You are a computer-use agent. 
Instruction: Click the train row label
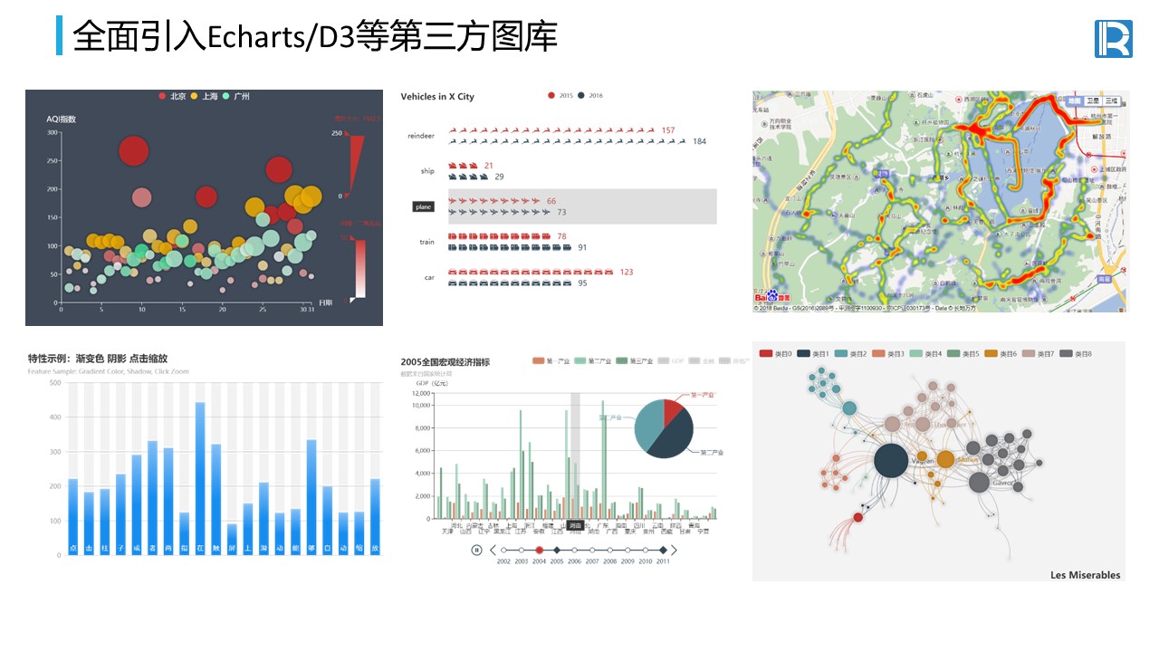pyautogui.click(x=426, y=242)
